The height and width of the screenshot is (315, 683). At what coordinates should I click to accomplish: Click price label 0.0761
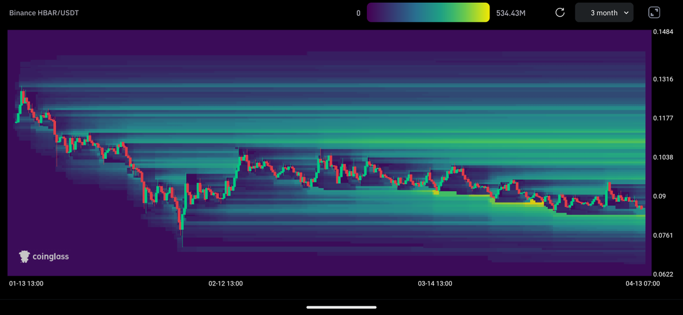[664, 235]
